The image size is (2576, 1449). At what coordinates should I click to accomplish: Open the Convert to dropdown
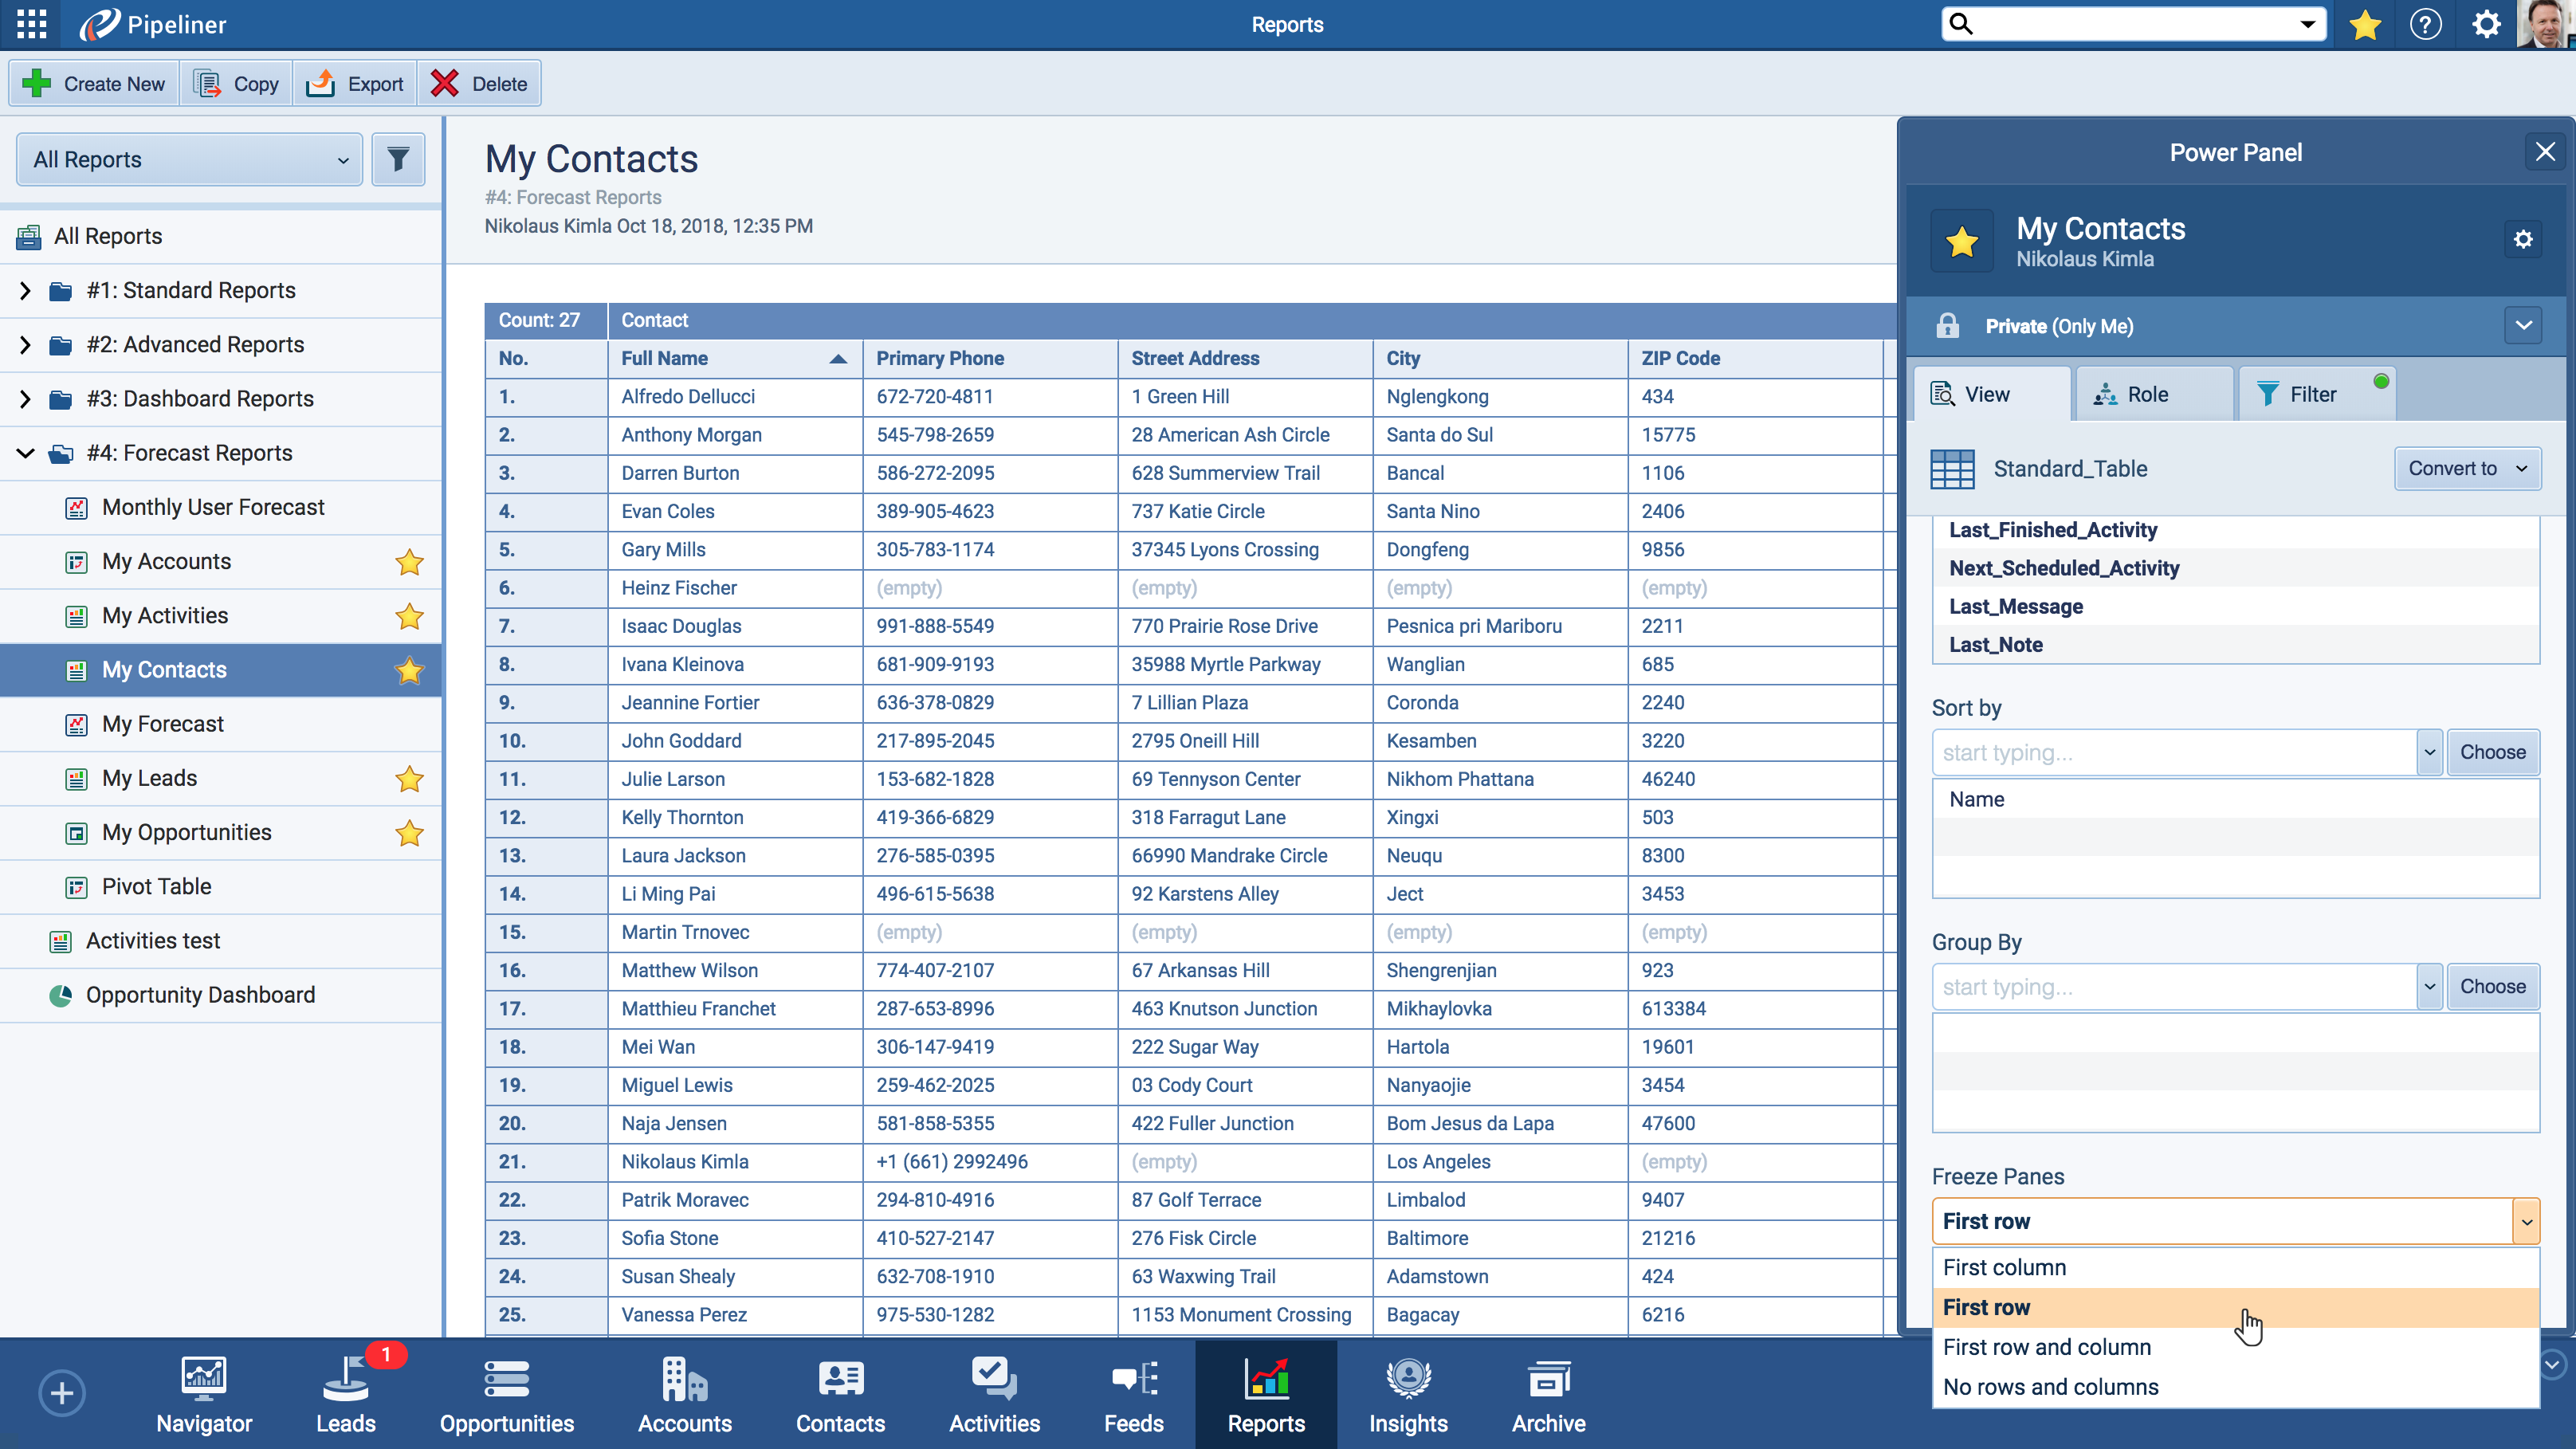[2467, 469]
